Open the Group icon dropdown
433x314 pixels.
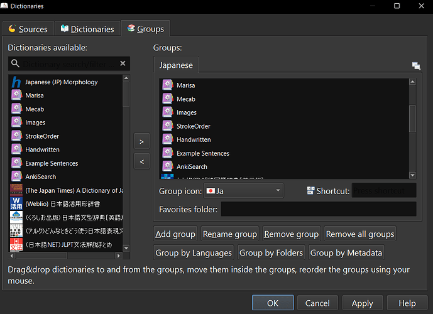click(244, 191)
